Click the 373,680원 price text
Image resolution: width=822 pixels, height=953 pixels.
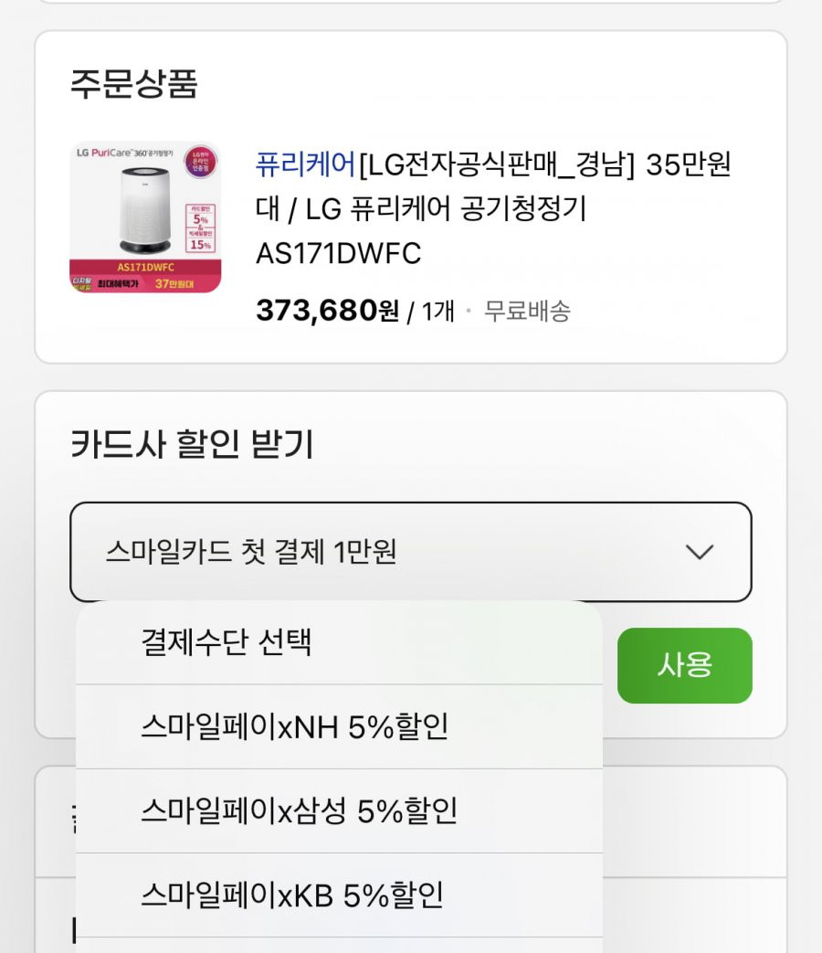coord(328,311)
